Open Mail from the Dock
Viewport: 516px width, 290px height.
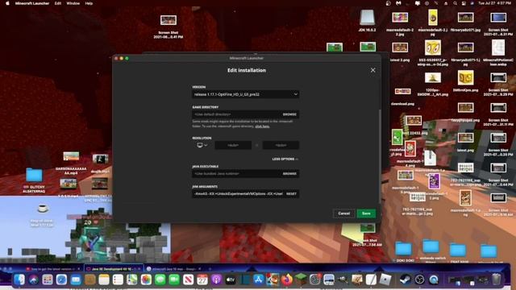tap(76, 280)
